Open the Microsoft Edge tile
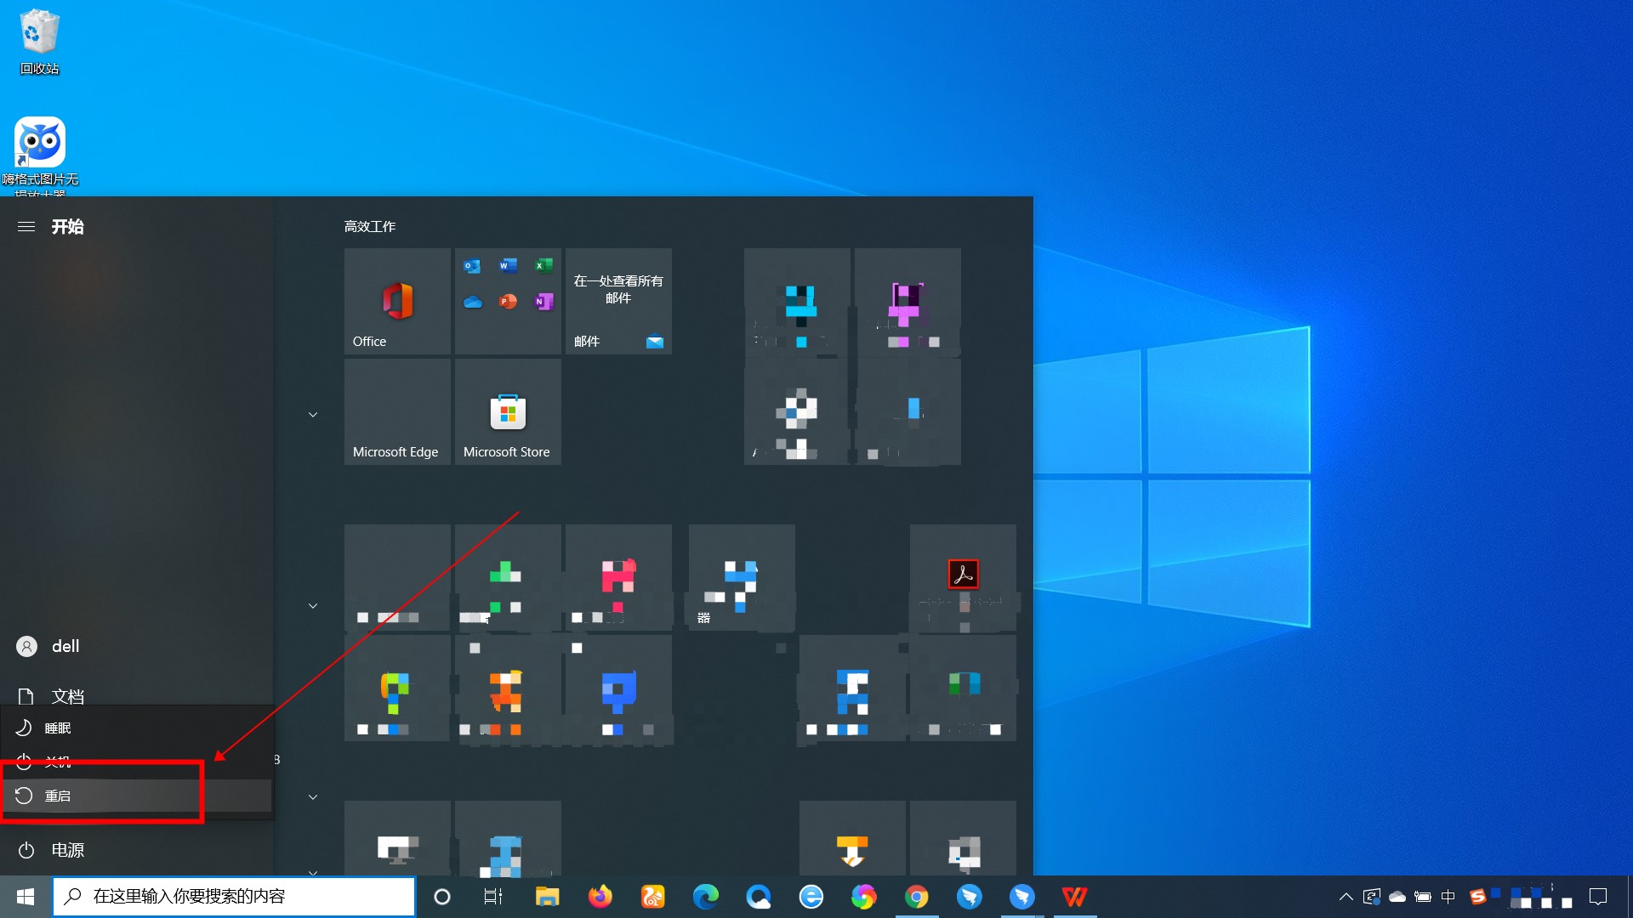Screen dimensions: 1633x918 click(397, 411)
